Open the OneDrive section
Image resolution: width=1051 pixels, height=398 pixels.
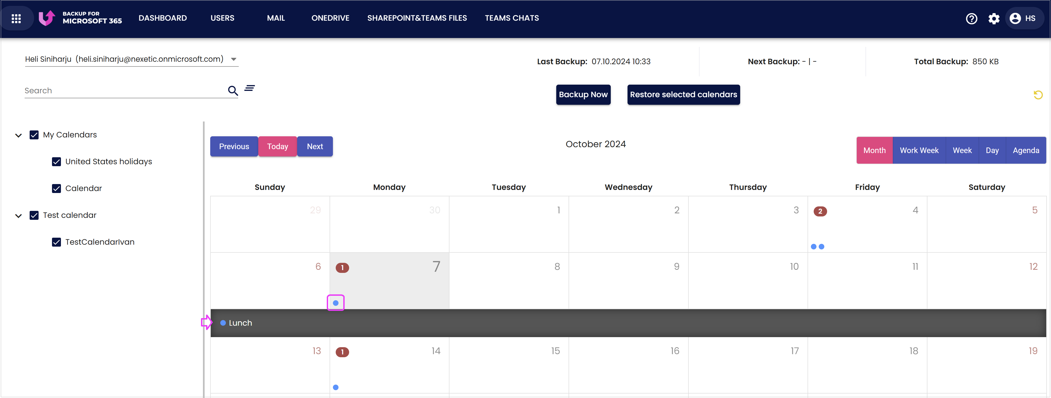point(330,18)
